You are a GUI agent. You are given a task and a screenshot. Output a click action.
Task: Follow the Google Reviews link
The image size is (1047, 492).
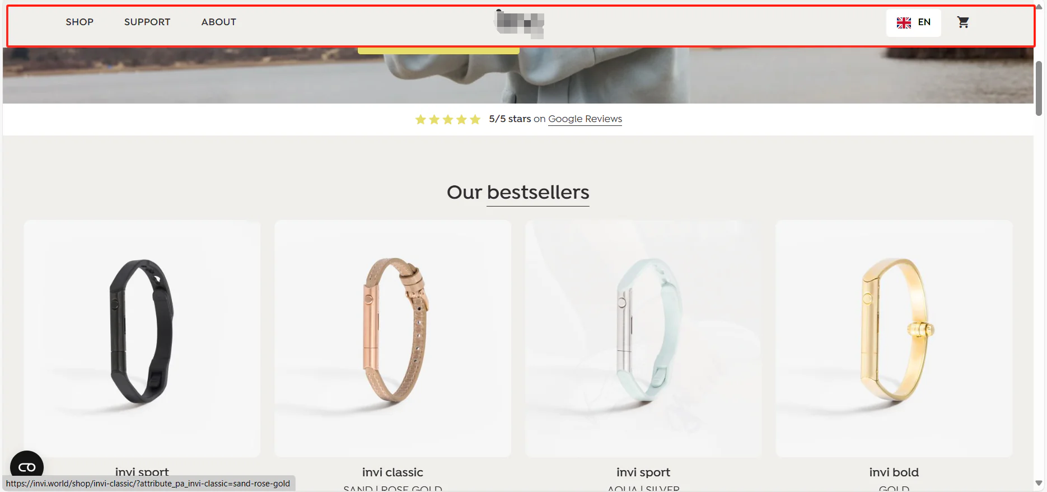[585, 119]
